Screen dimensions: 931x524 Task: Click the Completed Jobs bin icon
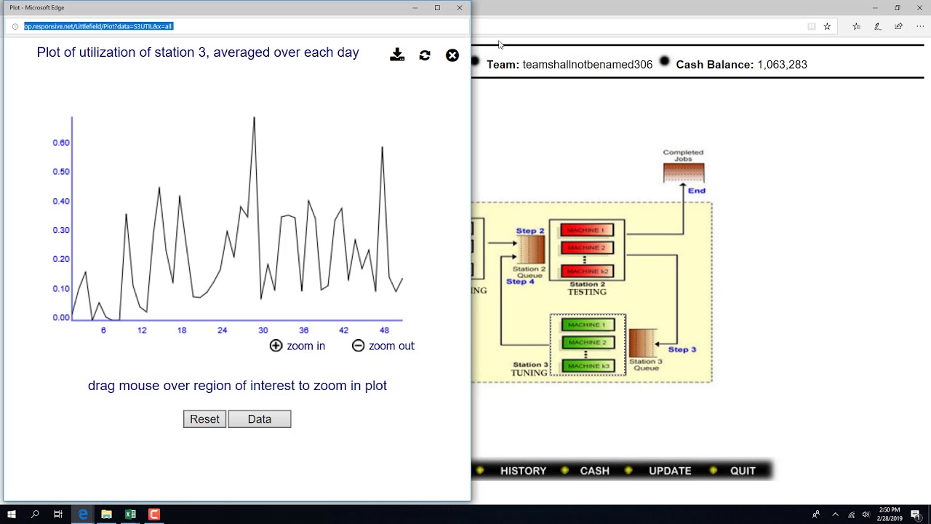[x=684, y=173]
